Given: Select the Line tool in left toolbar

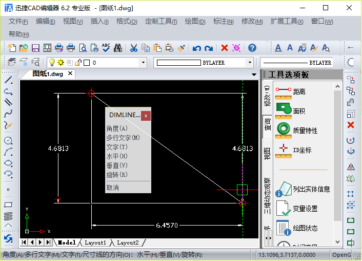Looking at the screenshot, I should point(8,80).
